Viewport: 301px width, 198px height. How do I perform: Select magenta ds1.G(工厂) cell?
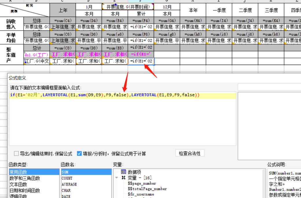coord(36,54)
